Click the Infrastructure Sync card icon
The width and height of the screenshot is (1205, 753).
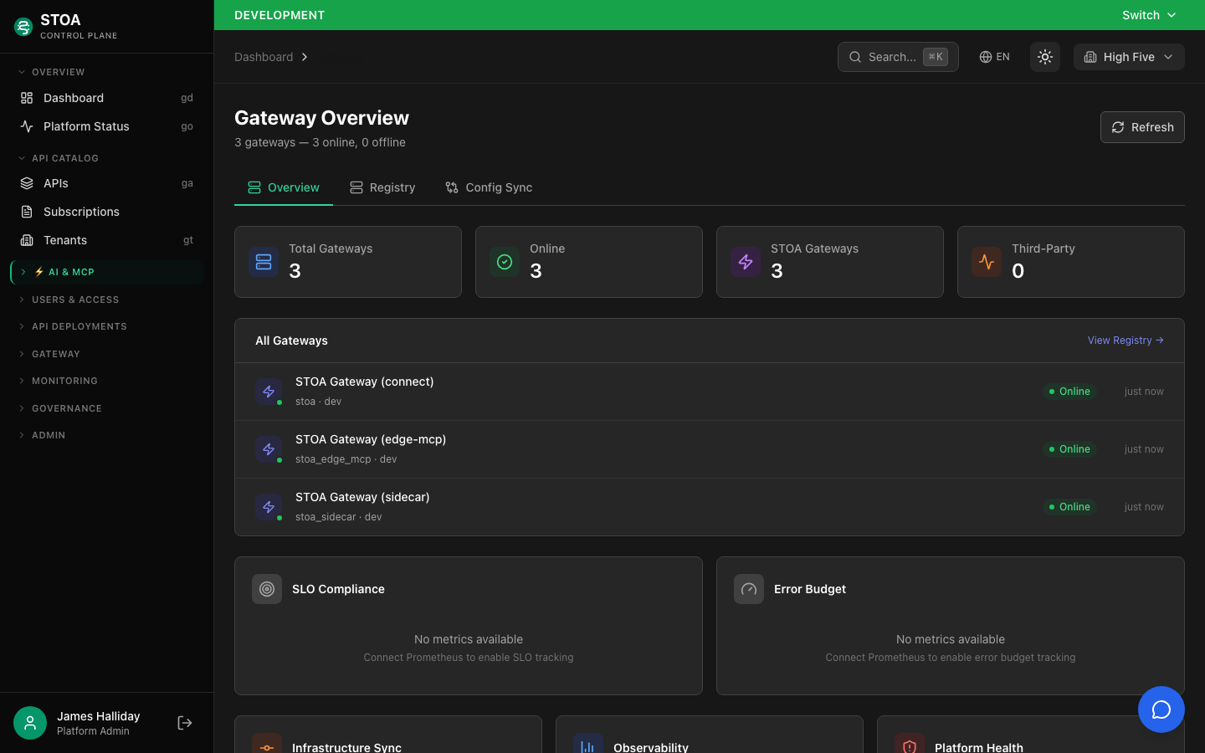click(267, 743)
